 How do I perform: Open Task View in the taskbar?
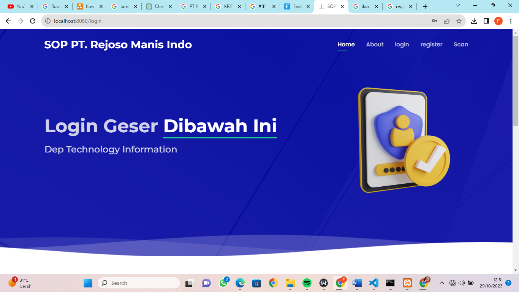click(x=189, y=283)
